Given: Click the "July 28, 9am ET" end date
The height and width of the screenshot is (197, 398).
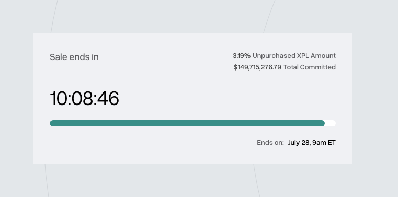Looking at the screenshot, I should tap(312, 143).
